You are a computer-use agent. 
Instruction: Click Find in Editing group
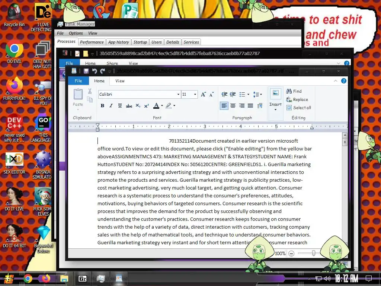pyautogui.click(x=294, y=91)
